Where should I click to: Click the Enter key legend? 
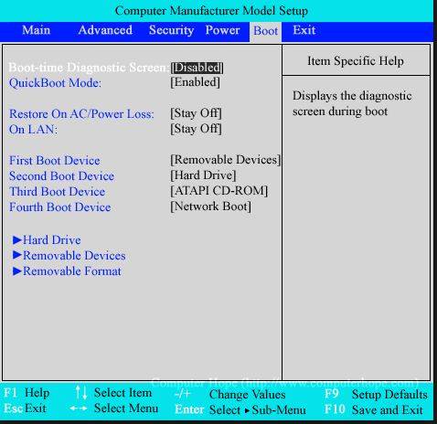pos(189,409)
